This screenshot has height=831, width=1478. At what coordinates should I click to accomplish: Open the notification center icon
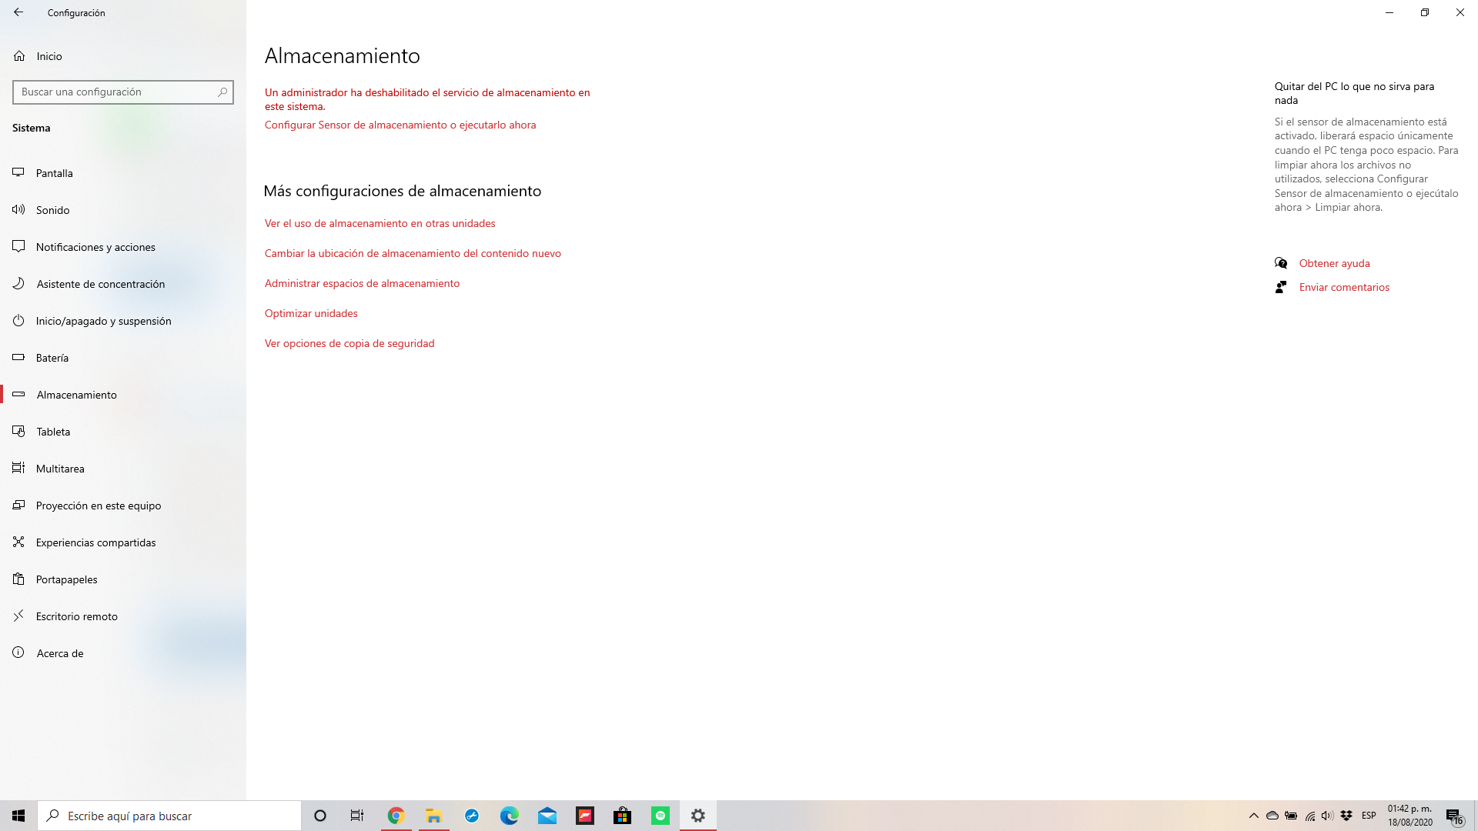coord(1453,816)
